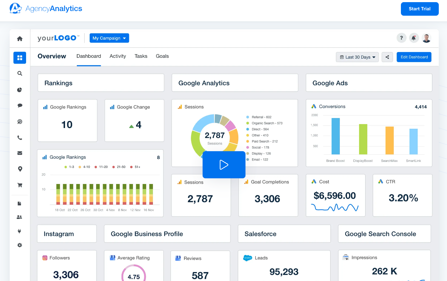
Task: Click the Google Analytics section header
Action: 235,83
